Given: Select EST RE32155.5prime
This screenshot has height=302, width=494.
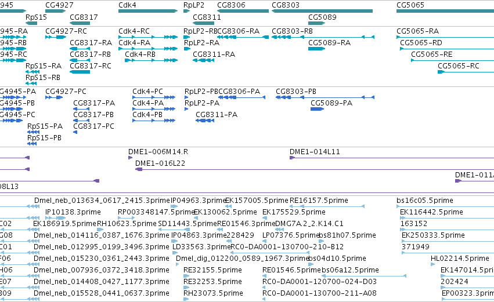Looking at the screenshot, I should click(x=212, y=270).
